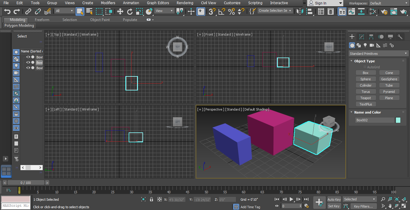Viewport: 410px width, 210px height.
Task: Open the object color swatch next to Box002
Action: 398,120
